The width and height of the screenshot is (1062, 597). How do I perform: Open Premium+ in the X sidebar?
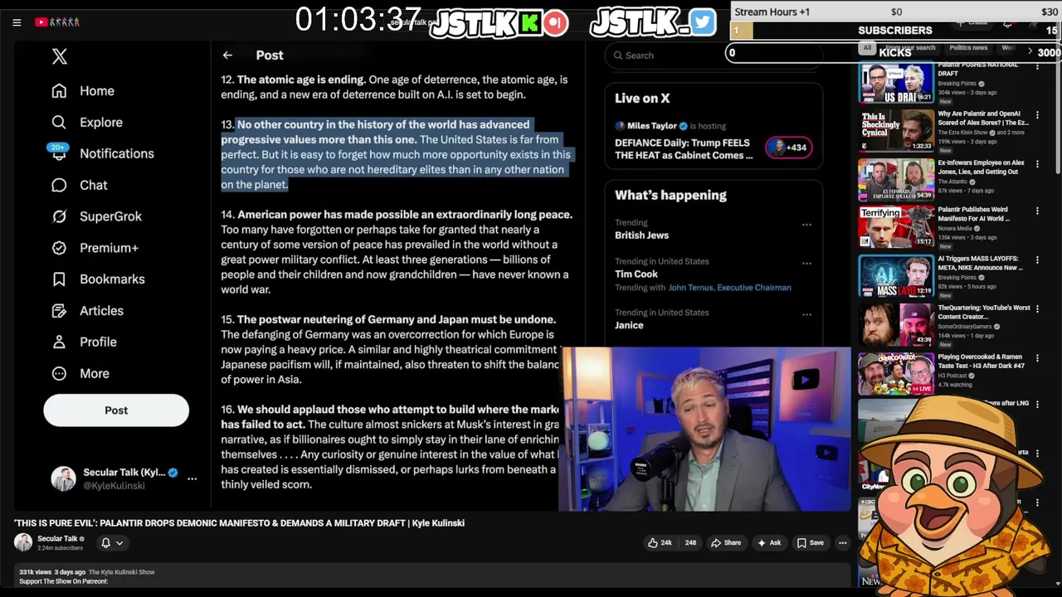(95, 248)
